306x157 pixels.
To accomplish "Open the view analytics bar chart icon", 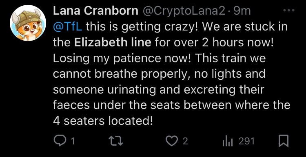I will point(228,141).
